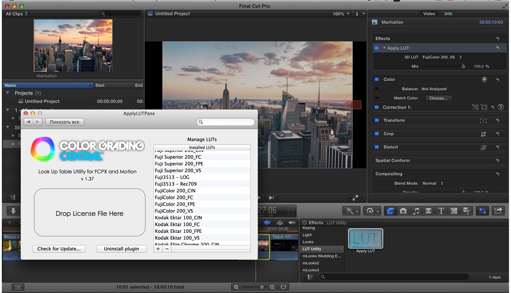
Task: Add a LUT with the plus button
Action: (x=158, y=249)
